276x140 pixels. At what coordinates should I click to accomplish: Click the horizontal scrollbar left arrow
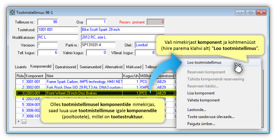[x=18, y=121]
